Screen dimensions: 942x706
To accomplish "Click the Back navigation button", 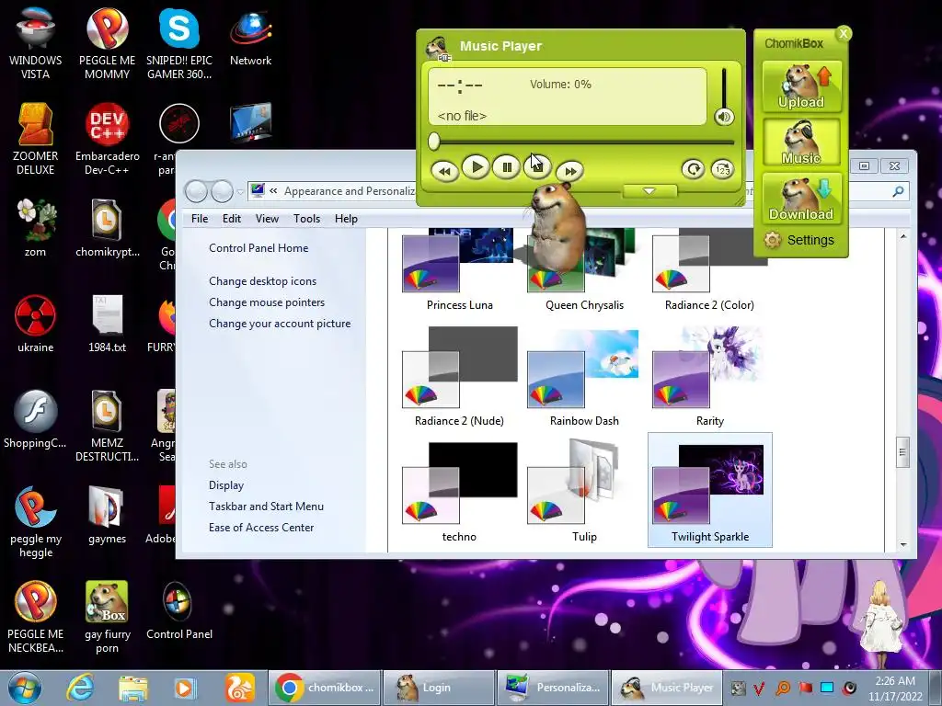I will 196,191.
